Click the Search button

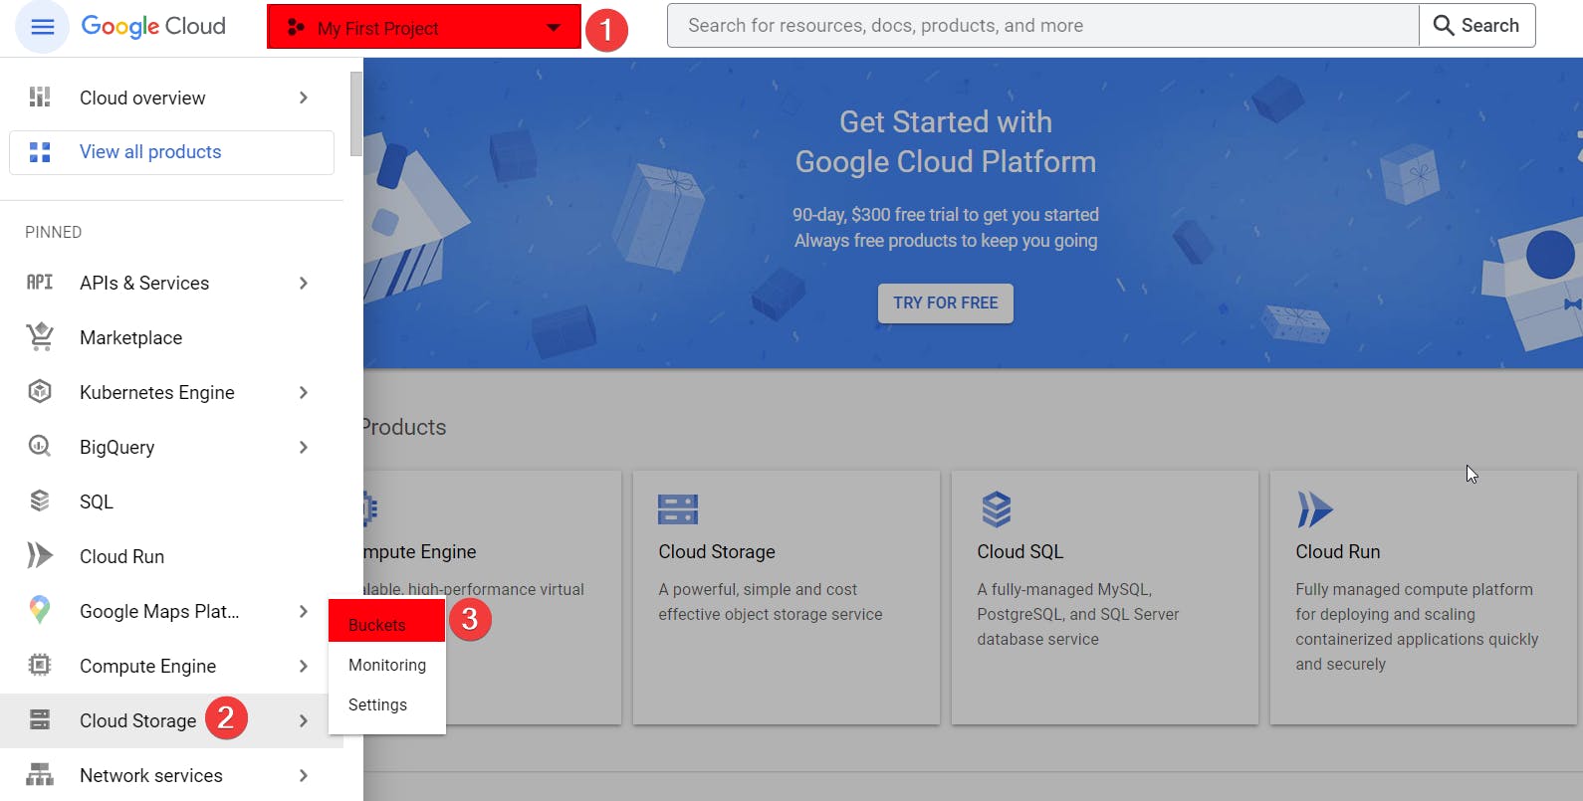(1476, 26)
